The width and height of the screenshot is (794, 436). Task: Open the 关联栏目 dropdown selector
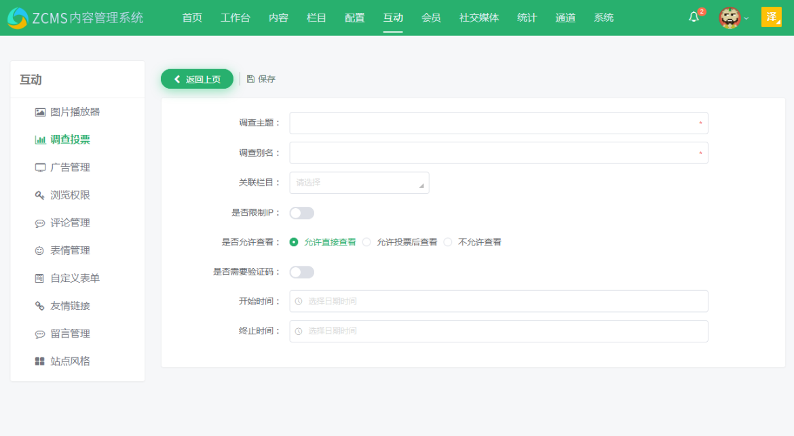[359, 182]
